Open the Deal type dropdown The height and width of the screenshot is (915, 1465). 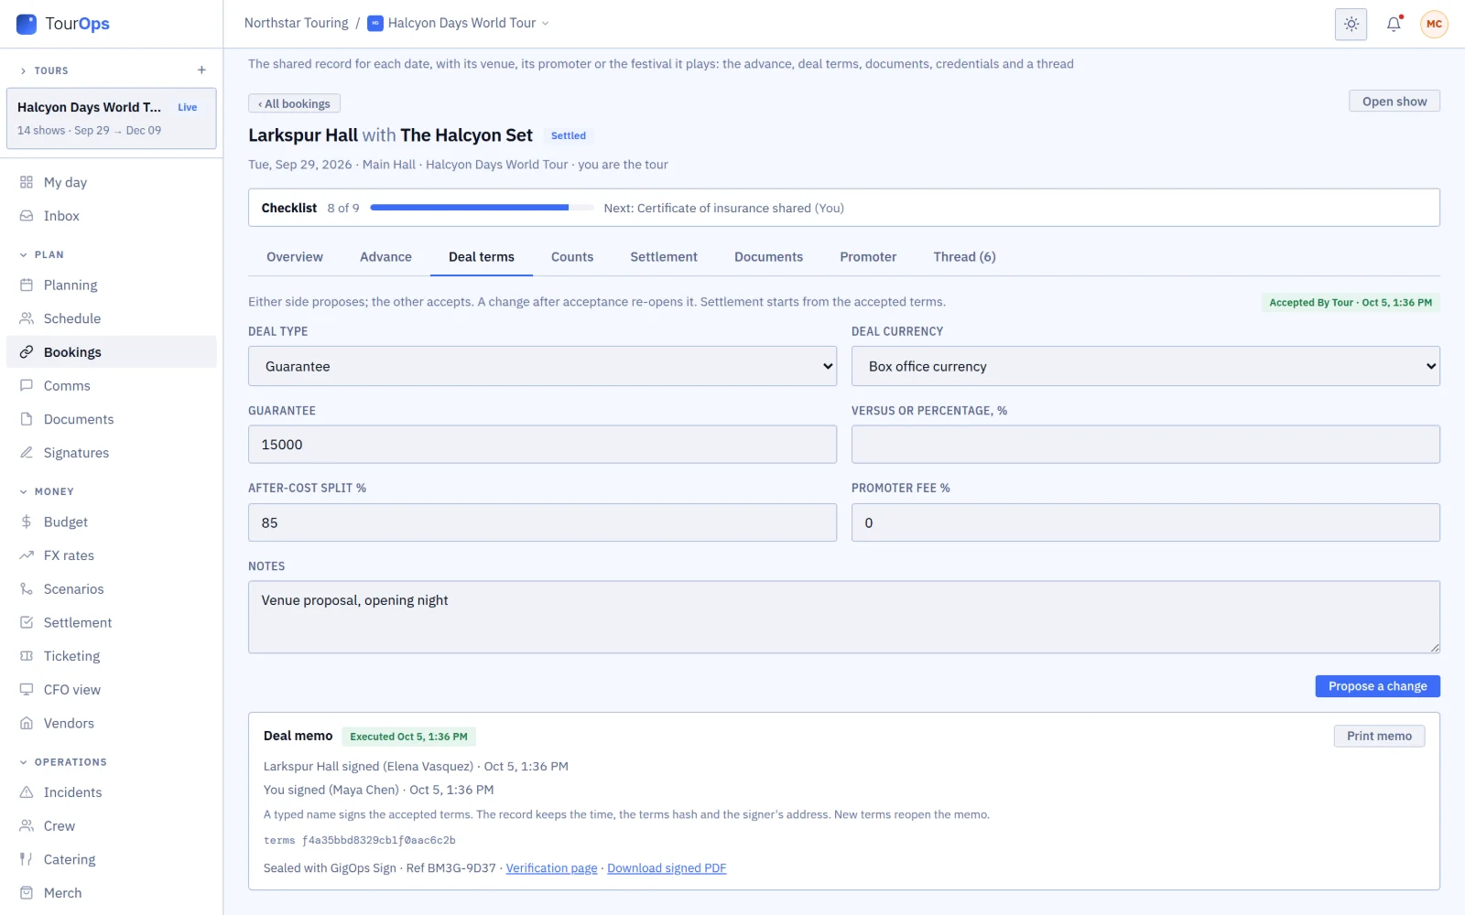542,366
